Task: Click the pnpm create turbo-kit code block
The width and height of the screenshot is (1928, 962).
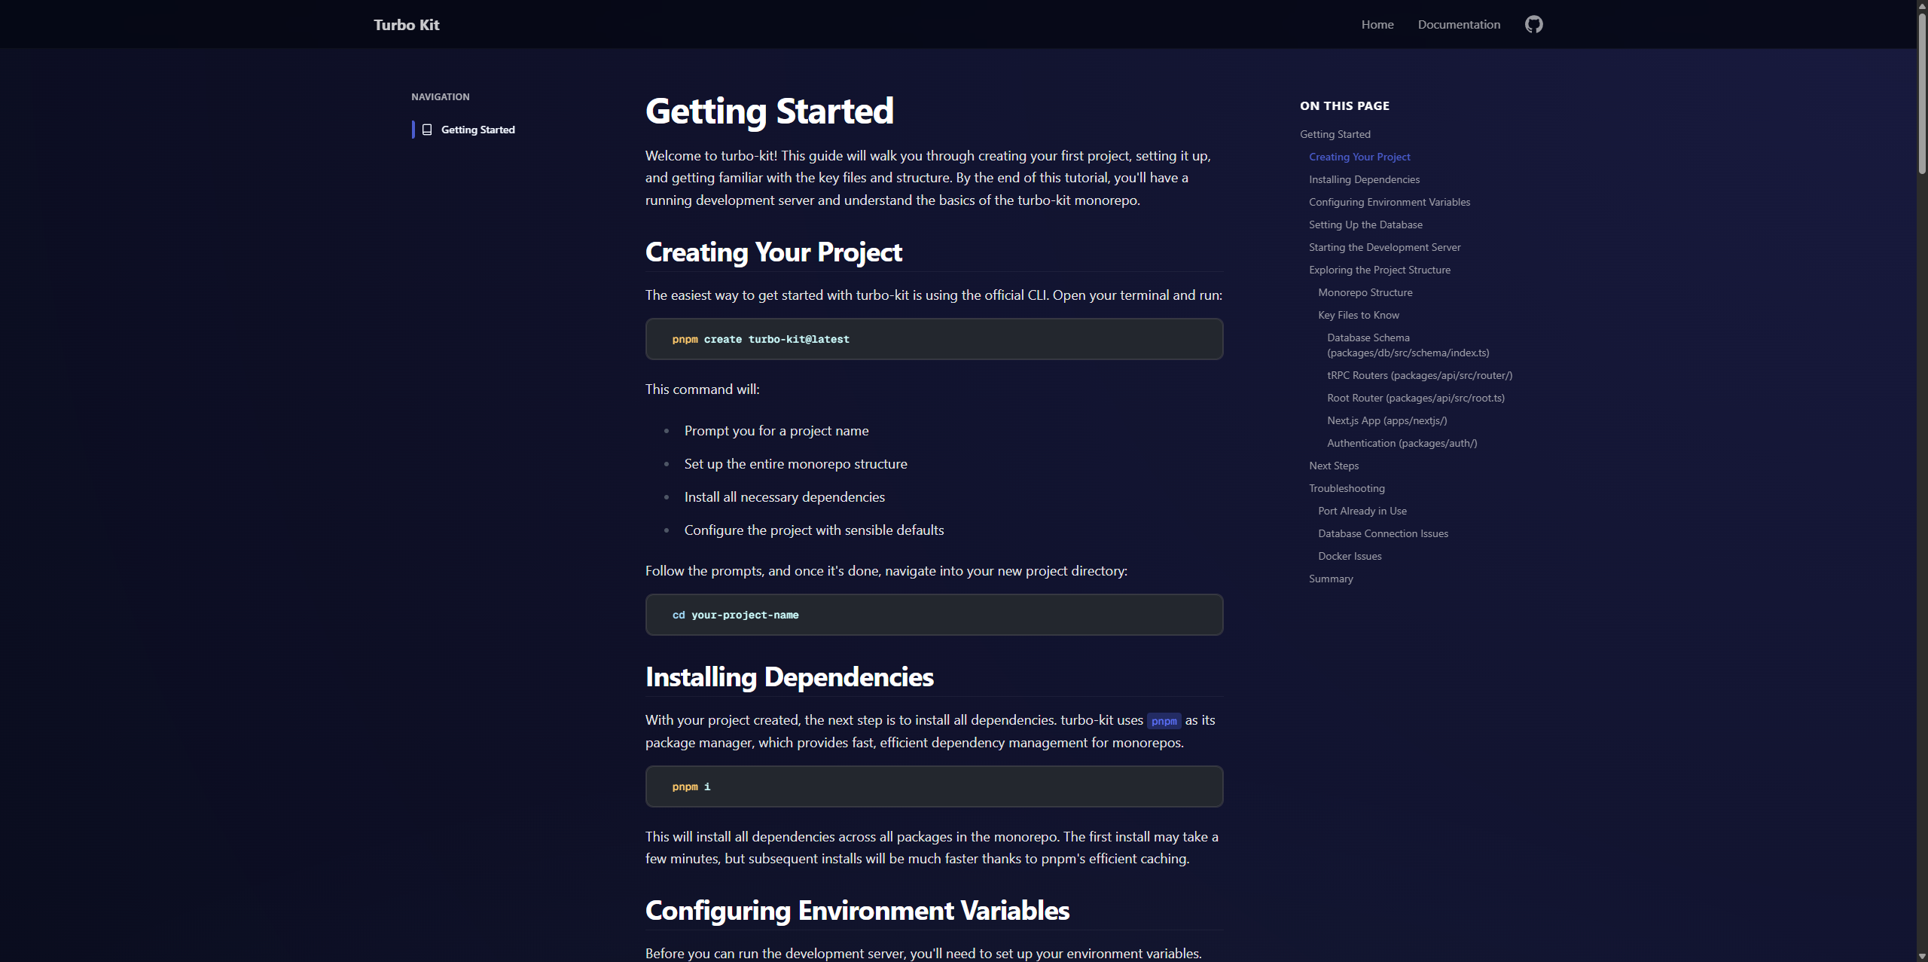Action: click(x=933, y=339)
